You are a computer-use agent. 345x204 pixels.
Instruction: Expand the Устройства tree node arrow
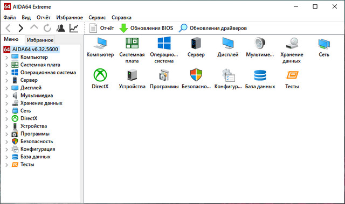tap(6, 126)
